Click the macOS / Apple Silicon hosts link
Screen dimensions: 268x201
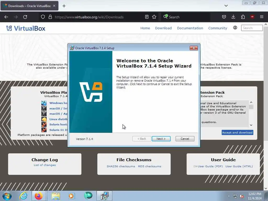[58, 114]
